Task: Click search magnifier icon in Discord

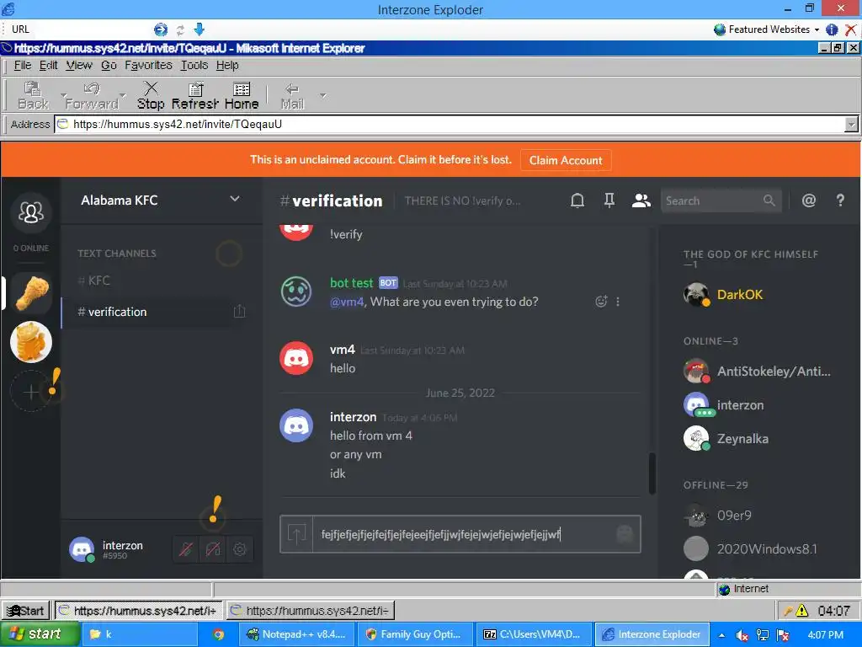Action: pyautogui.click(x=769, y=201)
